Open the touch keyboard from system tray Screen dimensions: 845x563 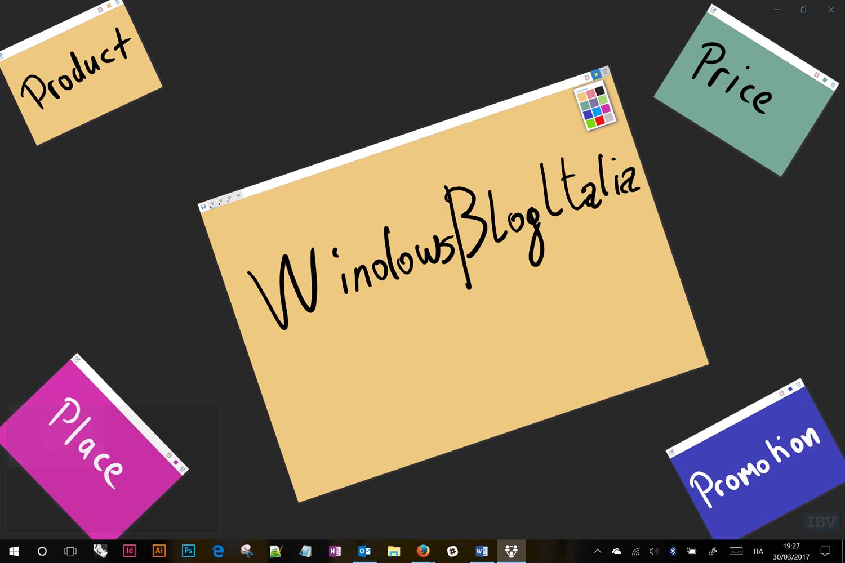[x=736, y=551]
